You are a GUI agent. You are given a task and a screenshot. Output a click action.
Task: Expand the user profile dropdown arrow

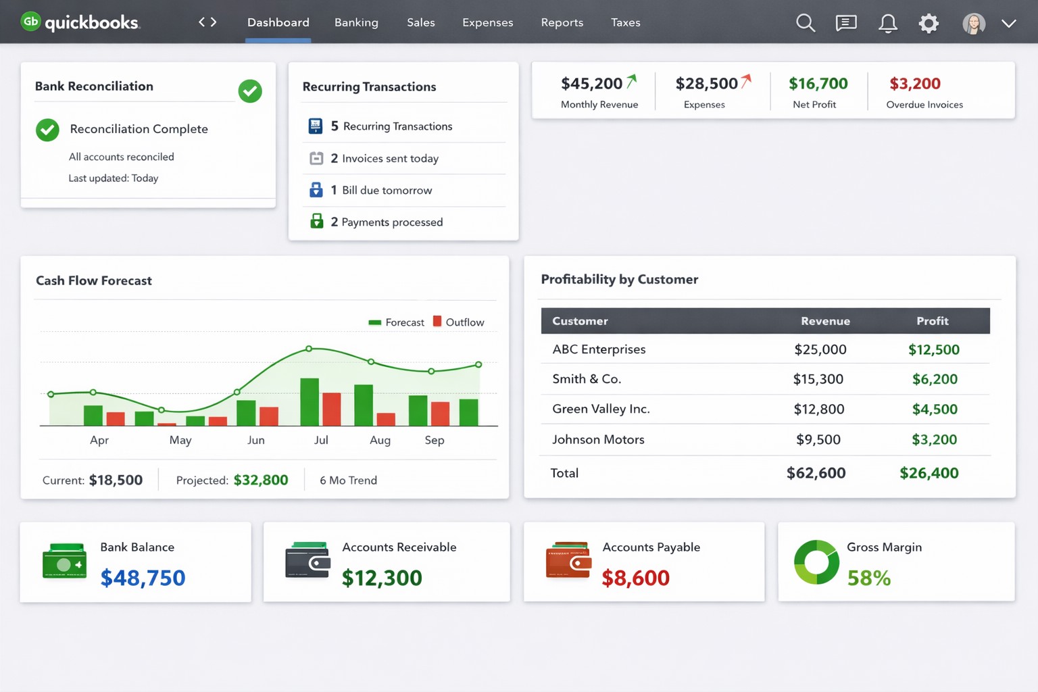1008,24
